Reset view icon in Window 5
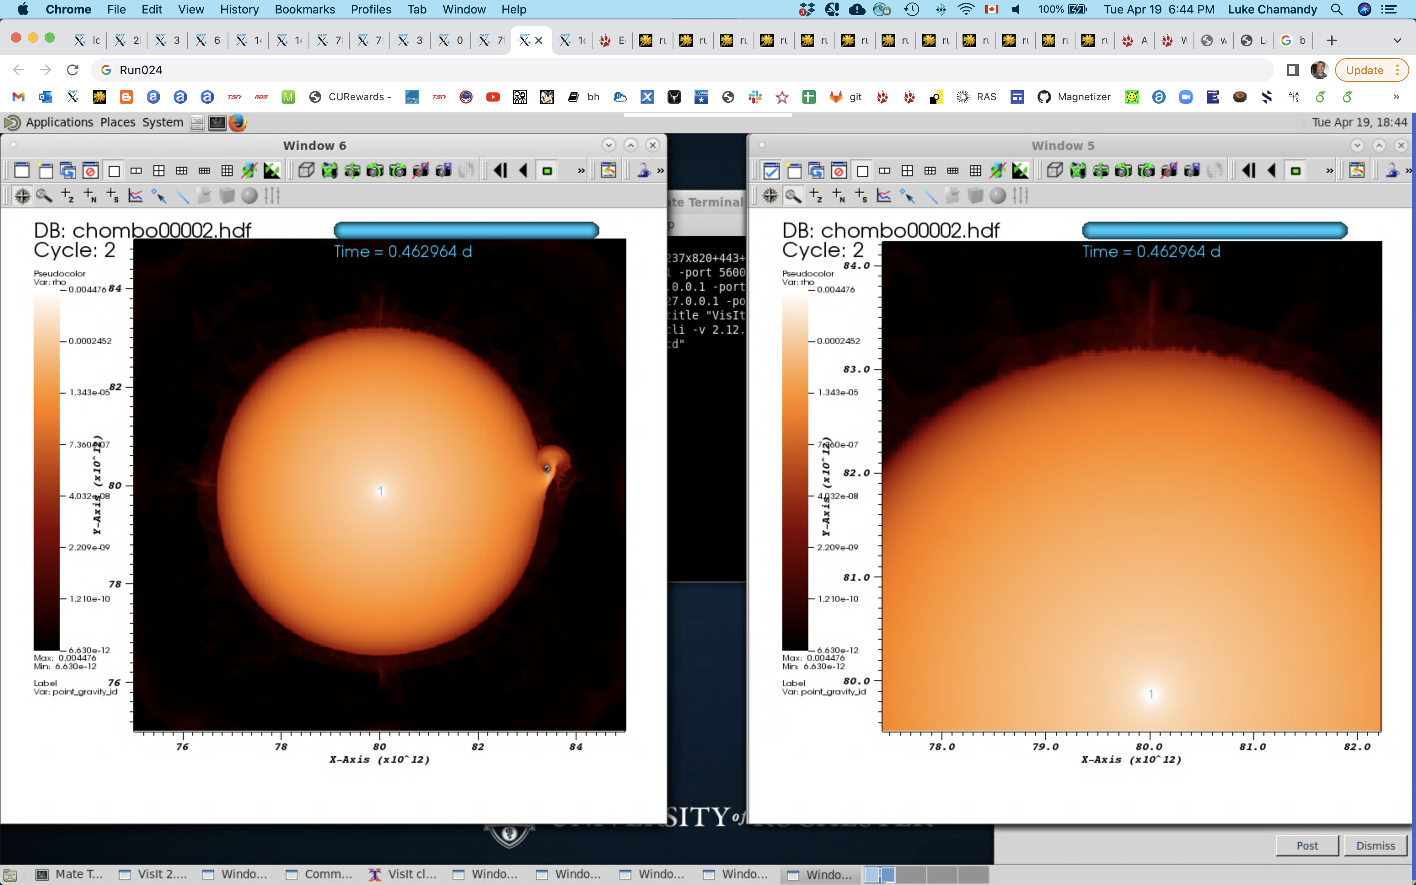1416x885 pixels. (x=1078, y=170)
